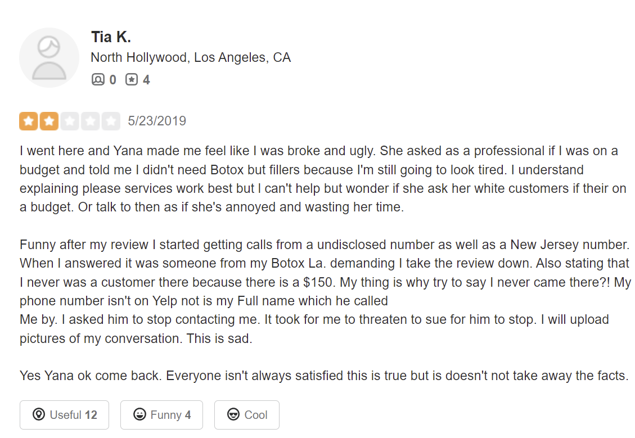Click the Useful lightbulb icon
The width and height of the screenshot is (635, 438).
tap(38, 415)
